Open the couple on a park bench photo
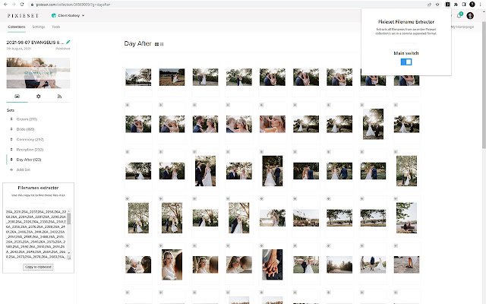This screenshot has width=486, height=304. pyautogui.click(x=406, y=218)
